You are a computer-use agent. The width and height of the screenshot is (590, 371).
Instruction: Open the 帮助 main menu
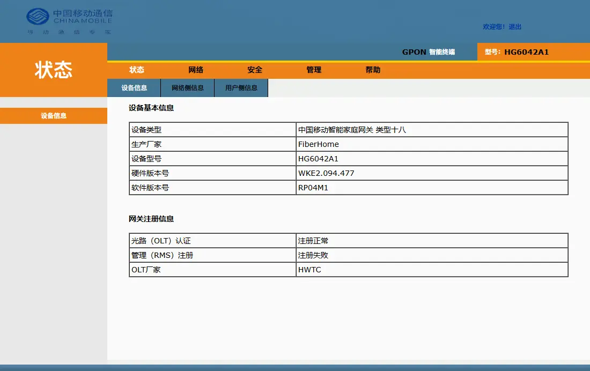coord(373,70)
